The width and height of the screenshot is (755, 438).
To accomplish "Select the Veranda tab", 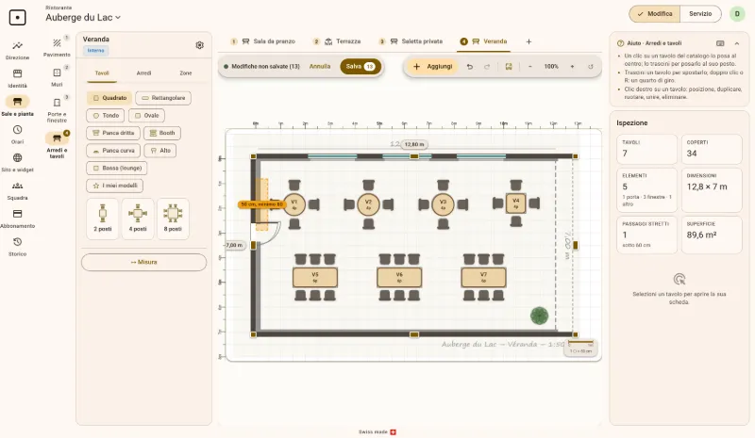I will [483, 41].
